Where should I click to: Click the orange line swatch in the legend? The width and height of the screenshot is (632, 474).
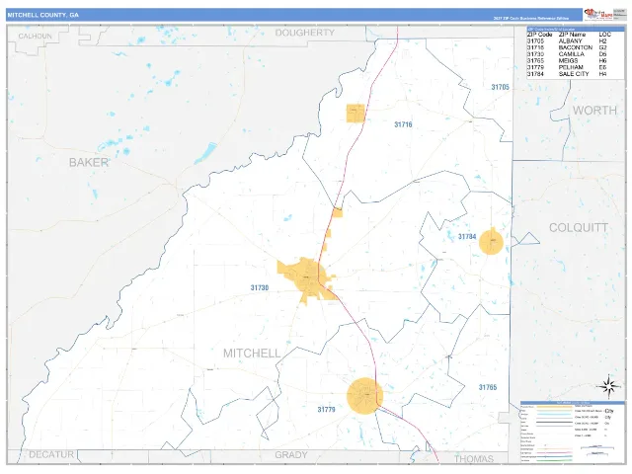click(557, 407)
